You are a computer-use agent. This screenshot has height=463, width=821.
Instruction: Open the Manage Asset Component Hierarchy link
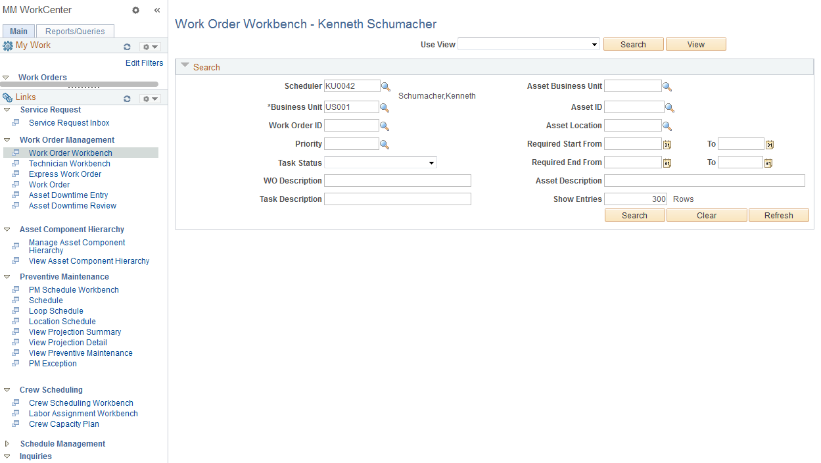[x=77, y=247]
